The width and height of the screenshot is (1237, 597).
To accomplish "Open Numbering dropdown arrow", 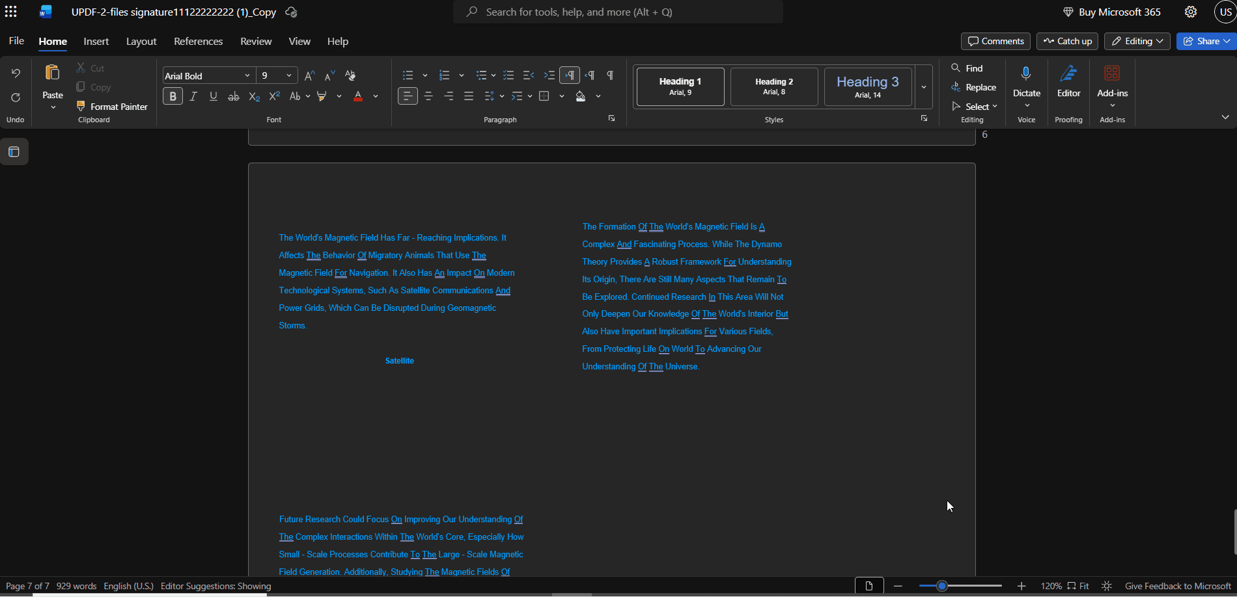I will pyautogui.click(x=462, y=75).
